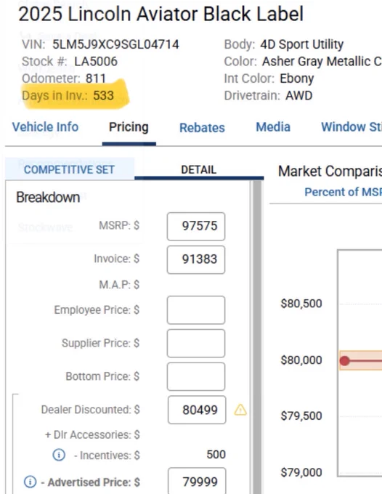Click the $79,500 axis label
This screenshot has height=494, width=382.
point(301,416)
